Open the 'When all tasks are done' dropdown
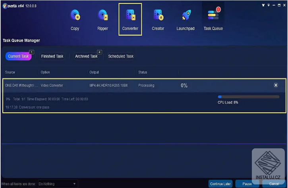288x188 pixels. (58, 184)
